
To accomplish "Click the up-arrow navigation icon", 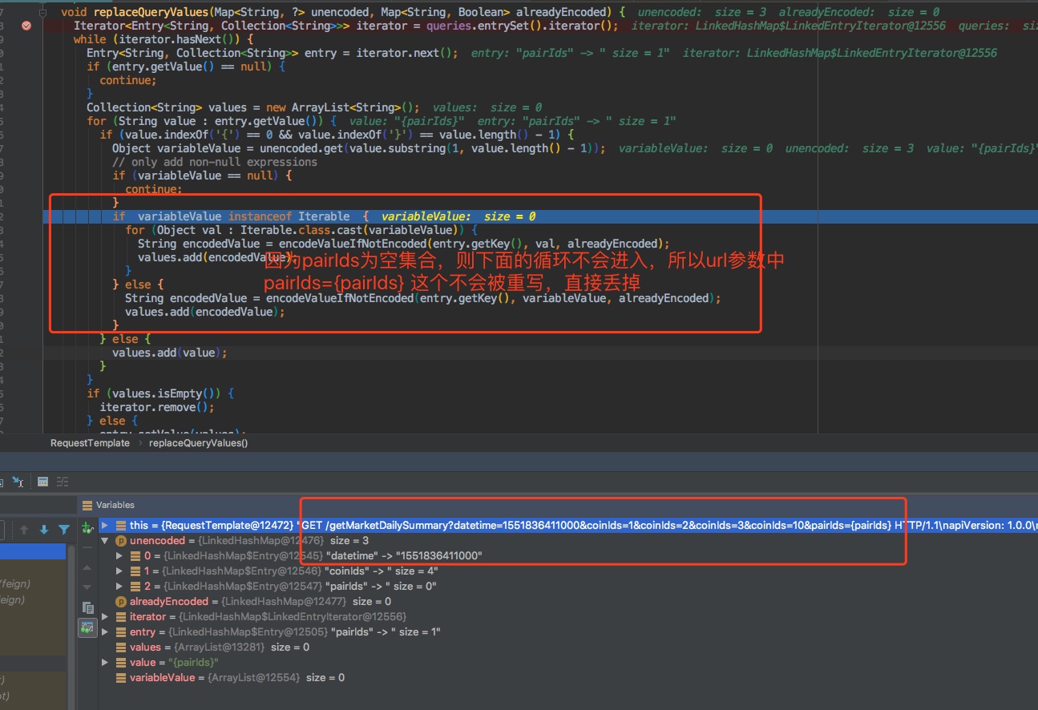I will (x=24, y=528).
